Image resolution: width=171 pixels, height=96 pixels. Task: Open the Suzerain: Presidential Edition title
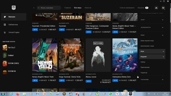(44, 26)
